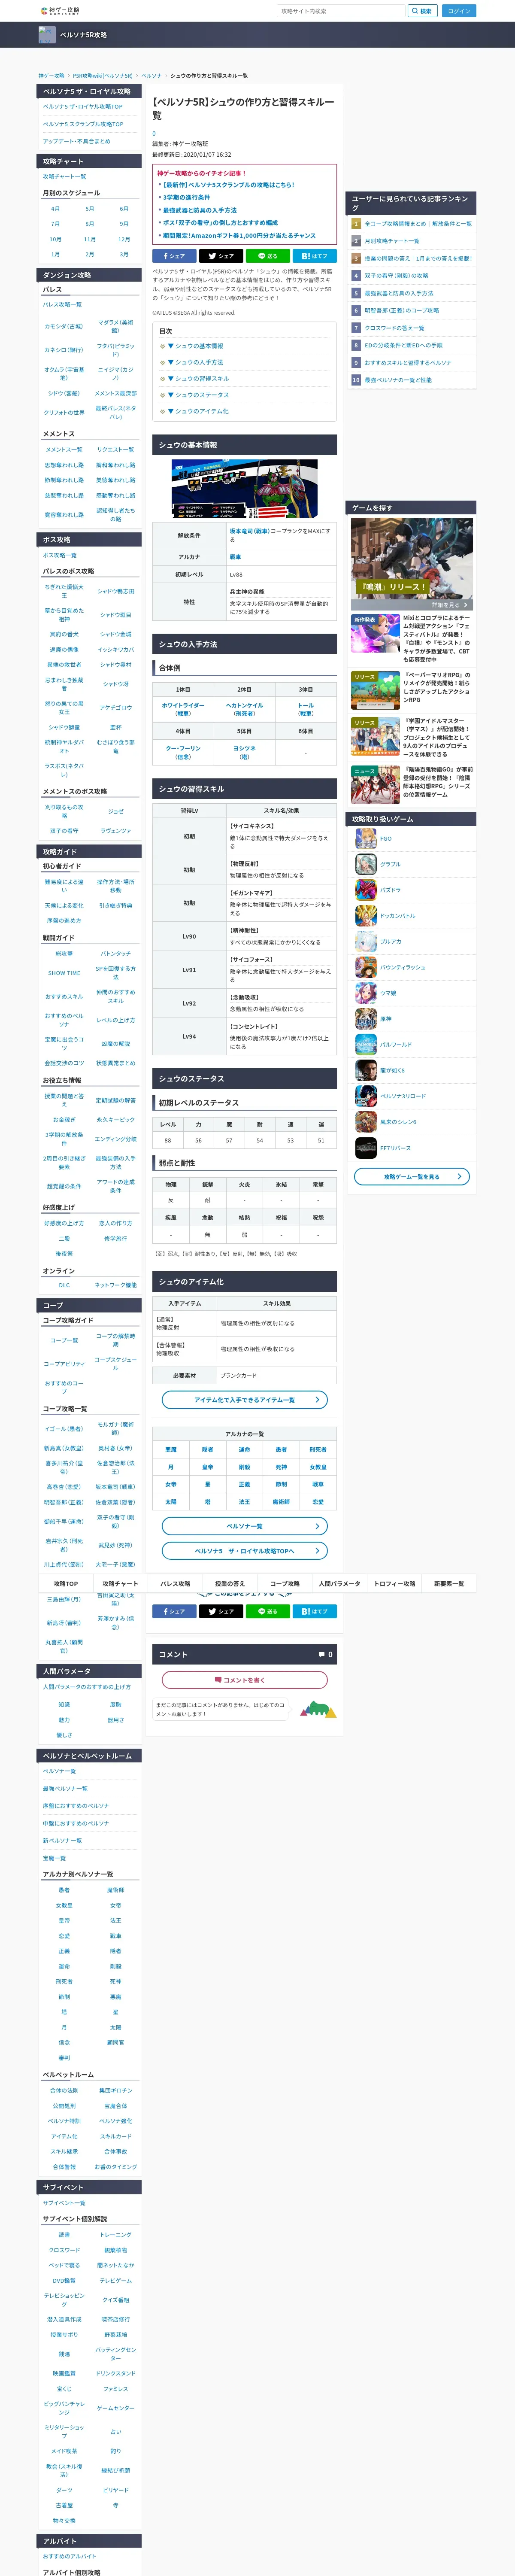Select the 攻略TOP tab in sticky bar
This screenshot has width=515, height=2576.
pos(66,1584)
